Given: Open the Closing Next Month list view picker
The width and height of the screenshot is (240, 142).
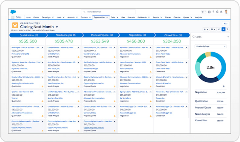Looking at the screenshot, I should (57, 27).
